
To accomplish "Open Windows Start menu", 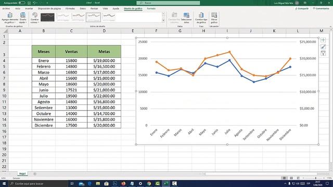I will tap(4, 183).
